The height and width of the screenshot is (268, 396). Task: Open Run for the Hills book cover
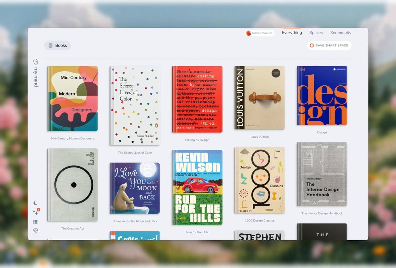[197, 187]
